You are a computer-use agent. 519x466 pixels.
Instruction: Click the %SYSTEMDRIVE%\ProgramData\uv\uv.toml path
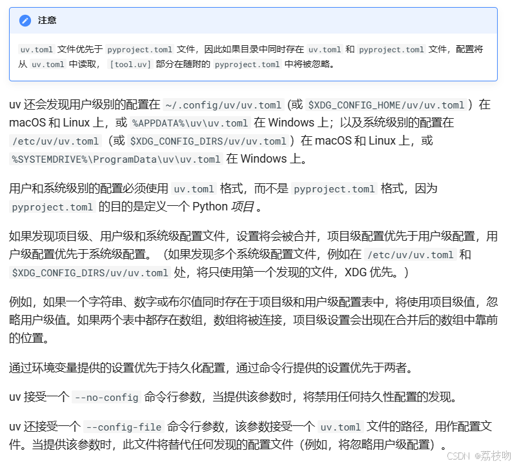(116, 159)
